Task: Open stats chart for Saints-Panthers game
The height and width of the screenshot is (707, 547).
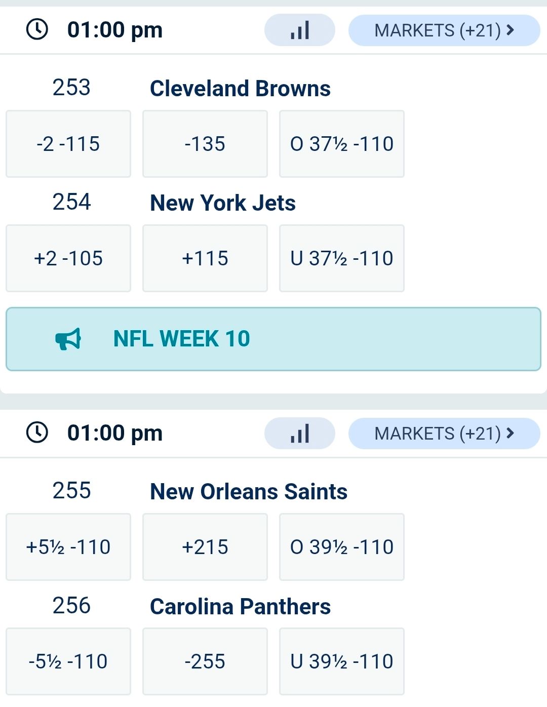Action: pyautogui.click(x=299, y=434)
